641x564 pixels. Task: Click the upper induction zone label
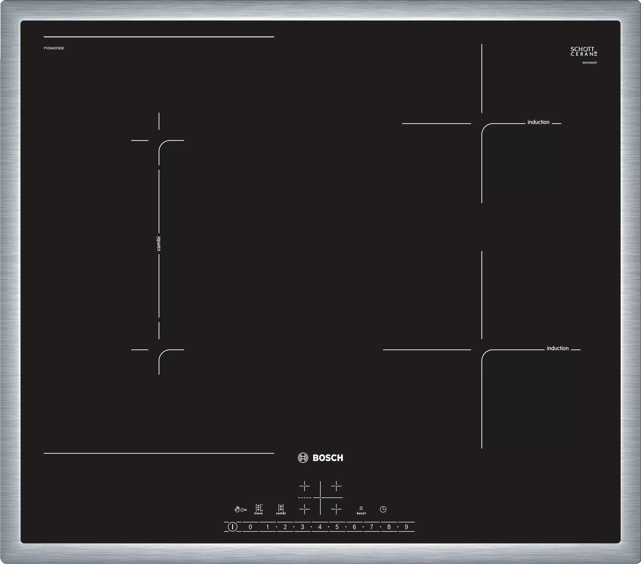538,122
